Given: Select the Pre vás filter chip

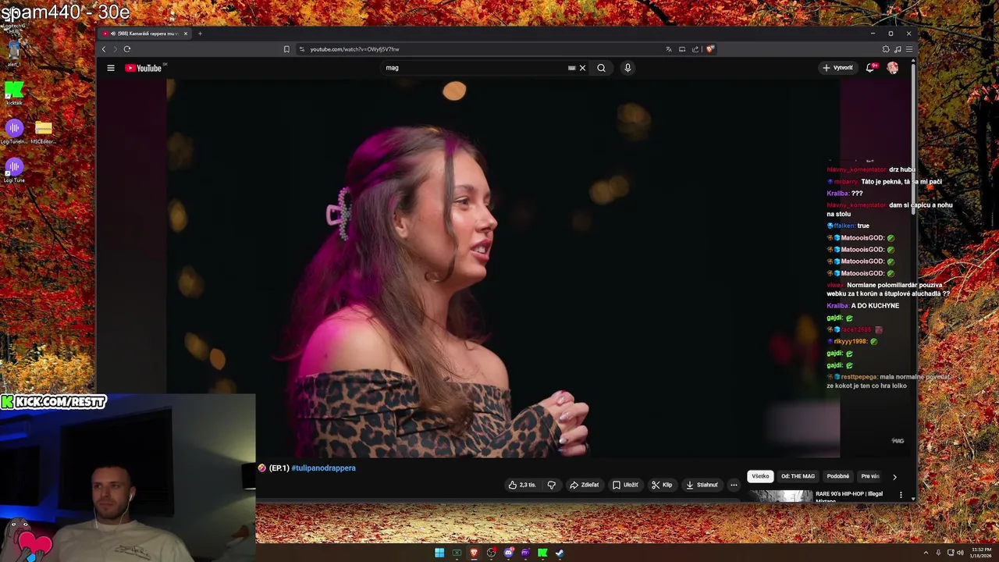Looking at the screenshot, I should click(870, 476).
